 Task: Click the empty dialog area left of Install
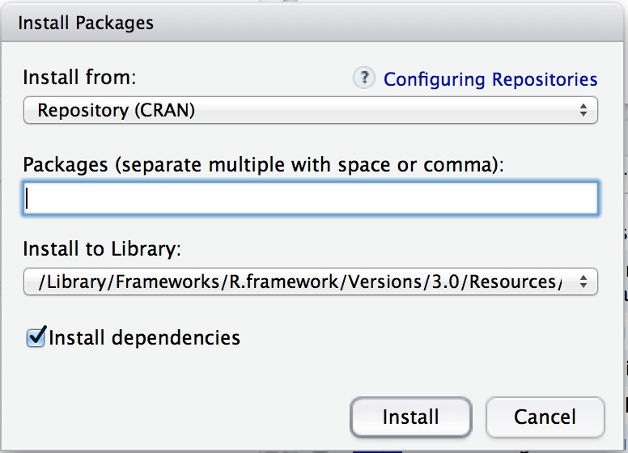(x=178, y=417)
